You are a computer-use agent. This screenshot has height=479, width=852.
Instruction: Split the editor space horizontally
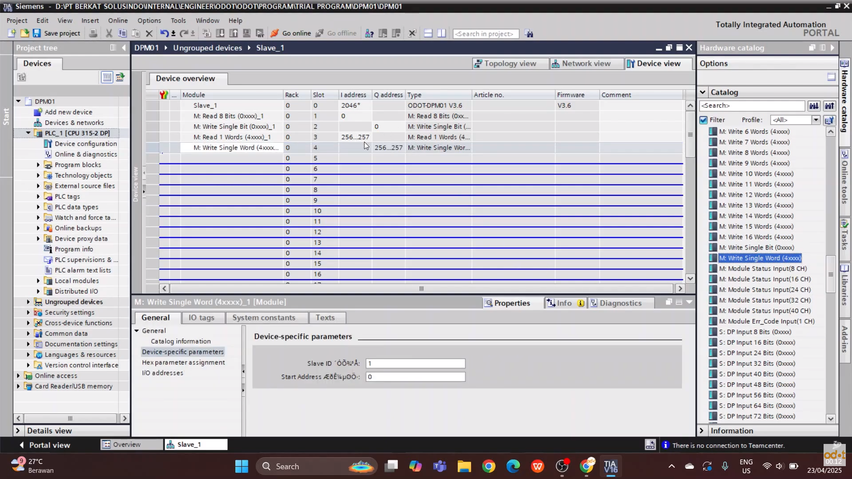pos(428,33)
